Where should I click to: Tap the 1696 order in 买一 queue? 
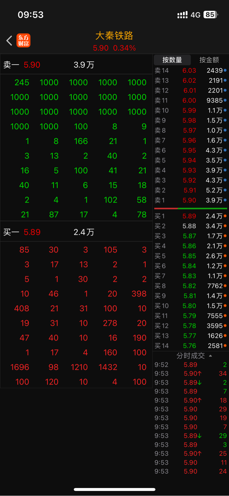(x=20, y=367)
